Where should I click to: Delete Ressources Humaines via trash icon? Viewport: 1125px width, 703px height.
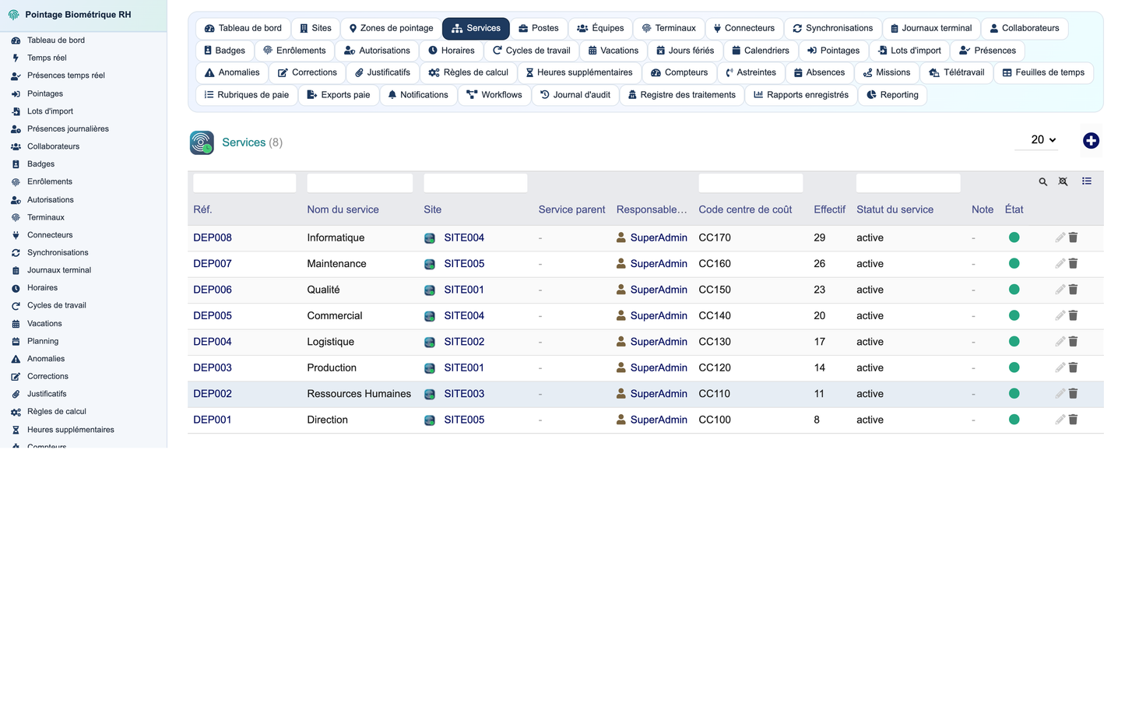(1073, 394)
